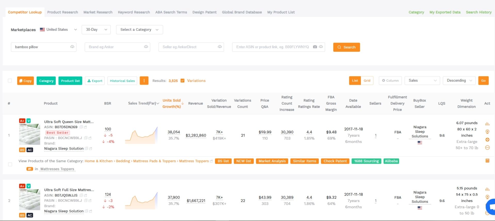
Task: Copy the Queen row PASIN B0CNCWB9LJ via copy icon
Action: pos(86,138)
